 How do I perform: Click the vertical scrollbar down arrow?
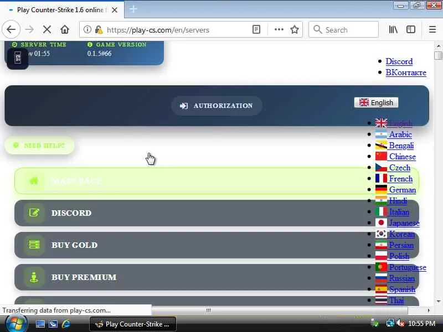pyautogui.click(x=438, y=301)
